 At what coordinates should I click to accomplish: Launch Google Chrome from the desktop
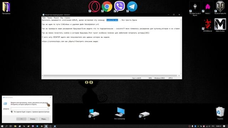pos(107,6)
